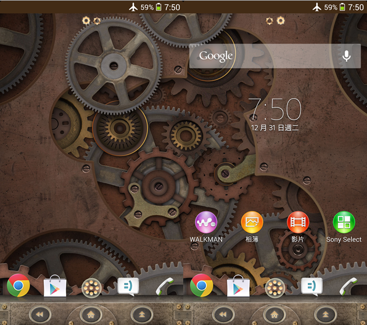Select the second page indicator gear on the left screen

[x=97, y=21]
